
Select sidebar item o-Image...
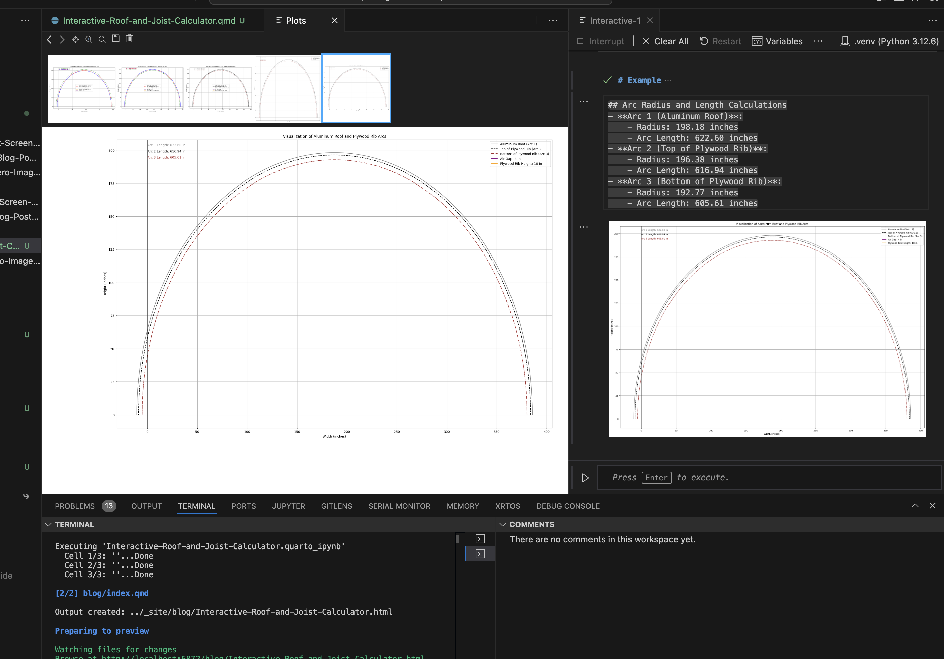point(20,261)
